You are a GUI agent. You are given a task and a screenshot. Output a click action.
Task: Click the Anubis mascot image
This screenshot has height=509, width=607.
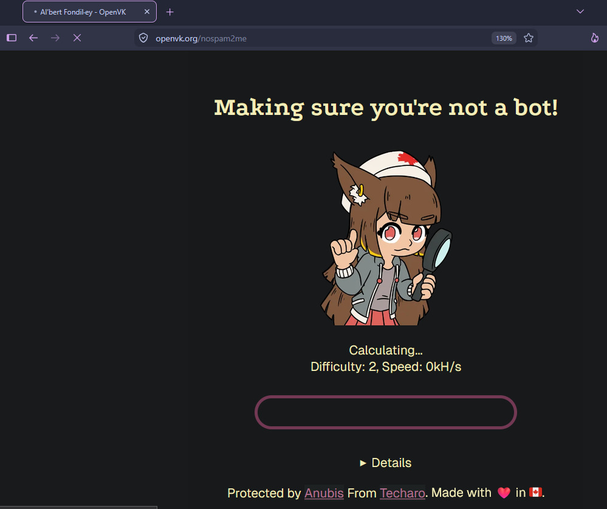[386, 238]
